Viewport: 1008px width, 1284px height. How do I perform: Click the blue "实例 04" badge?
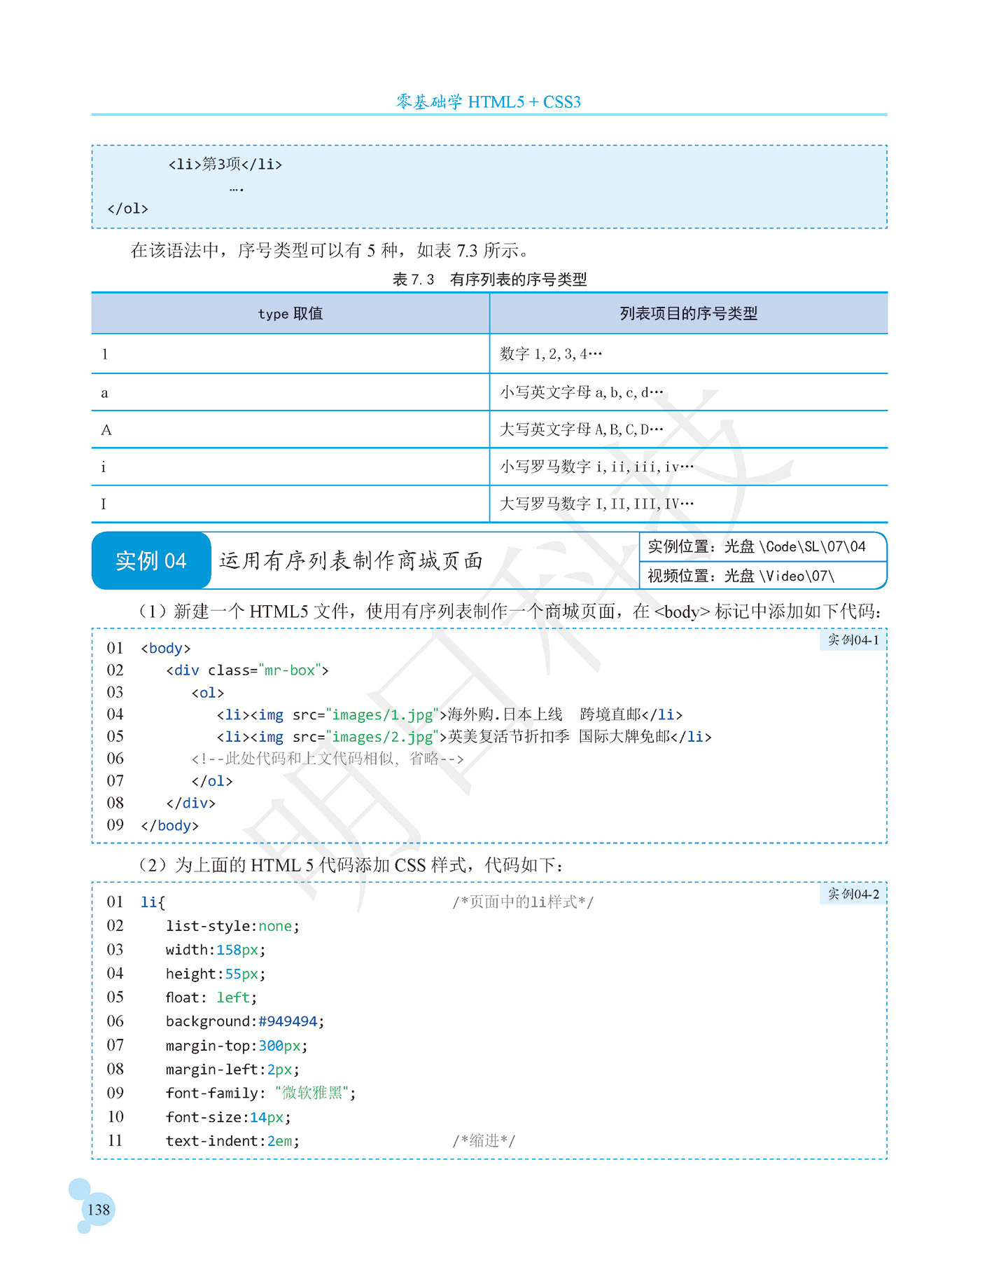pos(151,560)
